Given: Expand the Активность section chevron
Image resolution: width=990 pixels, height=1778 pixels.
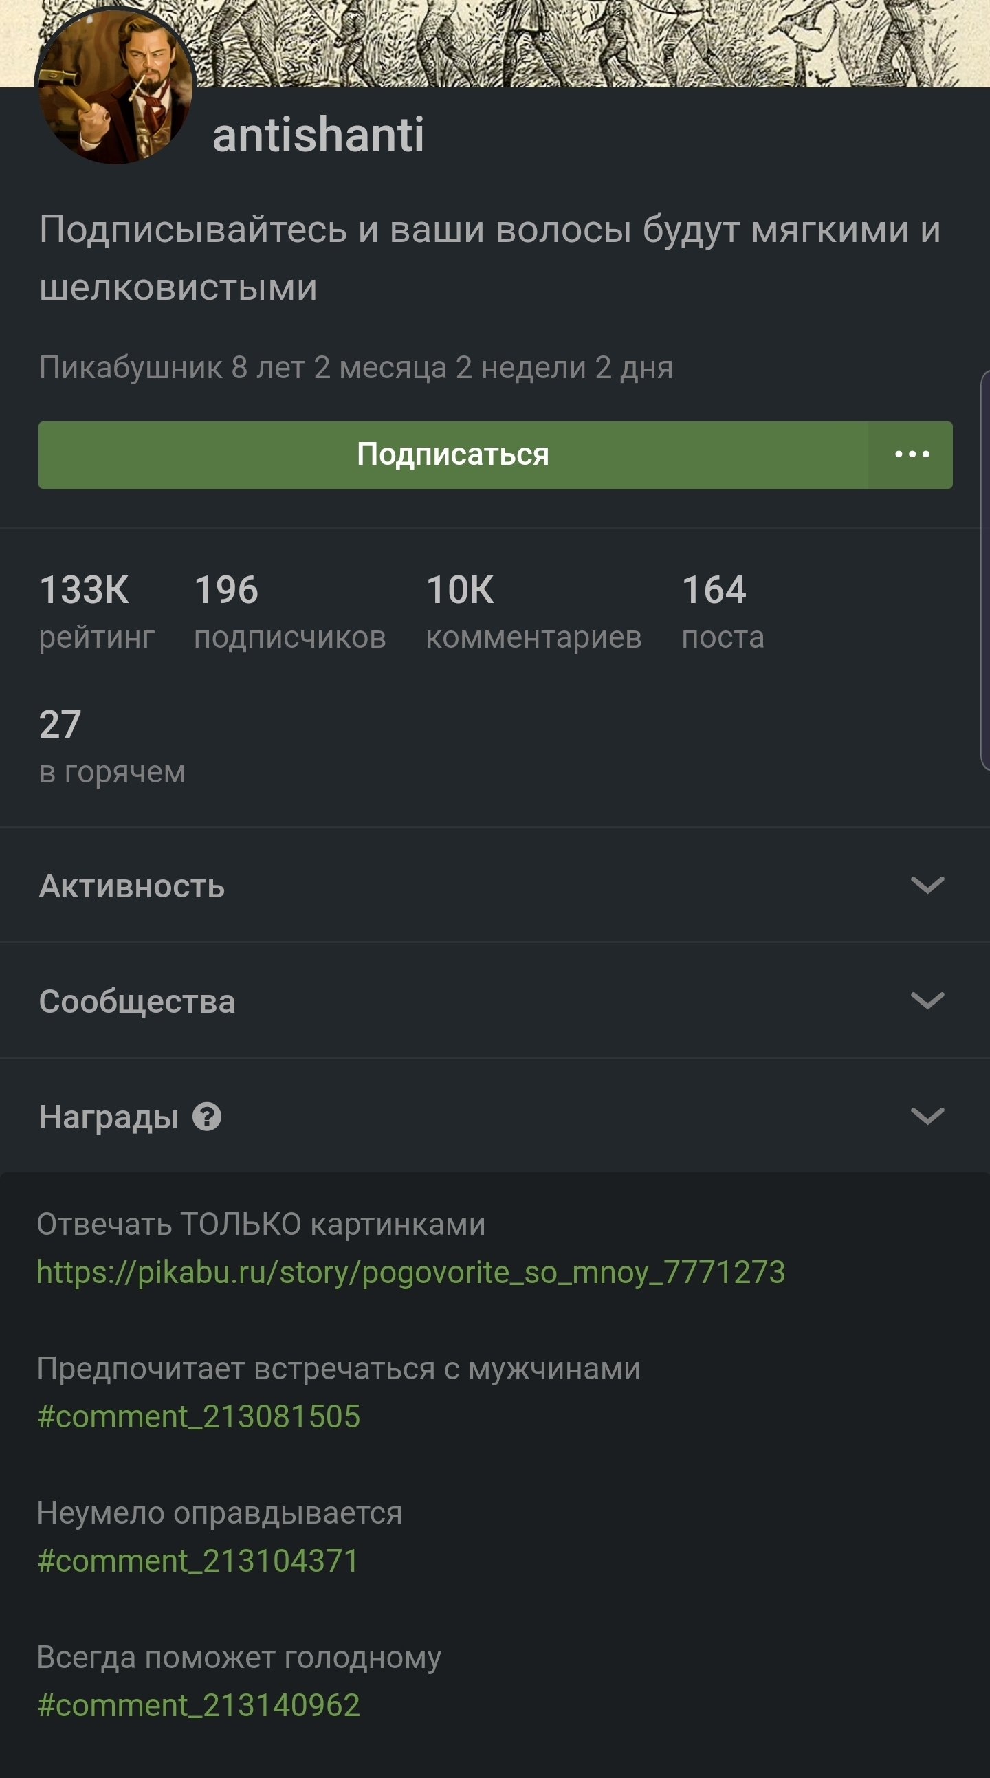Looking at the screenshot, I should point(927,886).
